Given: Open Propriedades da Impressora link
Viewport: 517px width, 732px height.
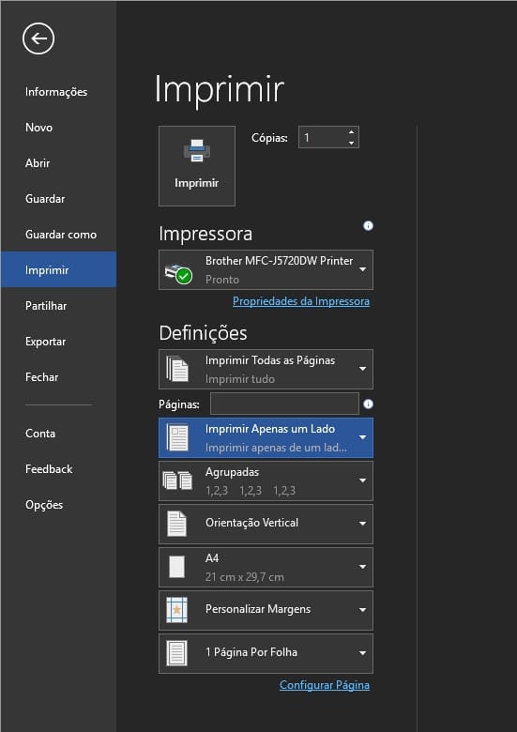Looking at the screenshot, I should (301, 301).
